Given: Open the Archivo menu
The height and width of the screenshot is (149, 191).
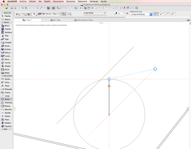Looking at the screenshot, I should tap(23, 2).
